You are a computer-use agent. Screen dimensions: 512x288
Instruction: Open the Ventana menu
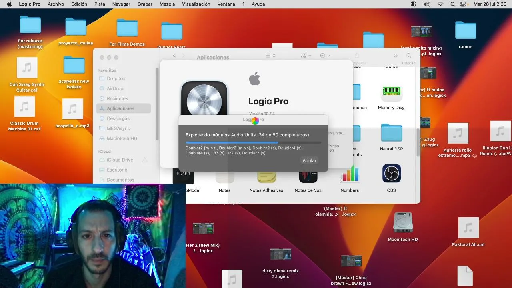coord(226,4)
